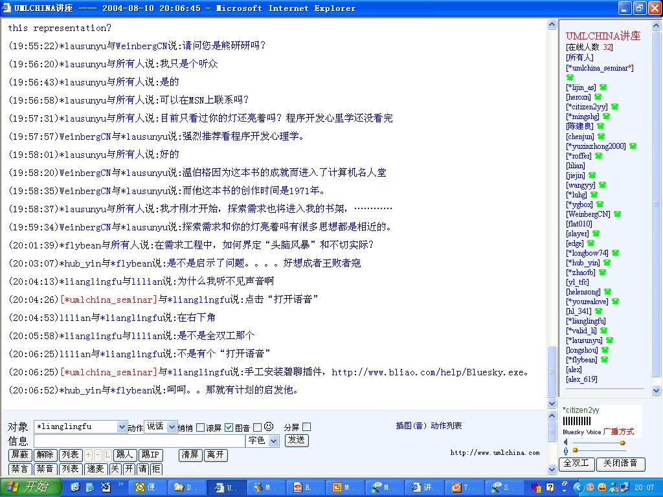
Task: Uncheck the 滚屏 auto-scroll checkbox
Action: point(229,427)
